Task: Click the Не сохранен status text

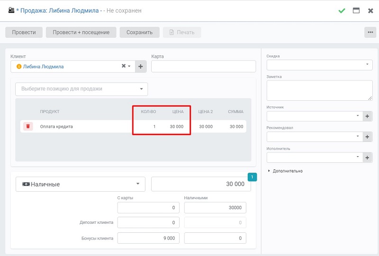Action: 124,10
